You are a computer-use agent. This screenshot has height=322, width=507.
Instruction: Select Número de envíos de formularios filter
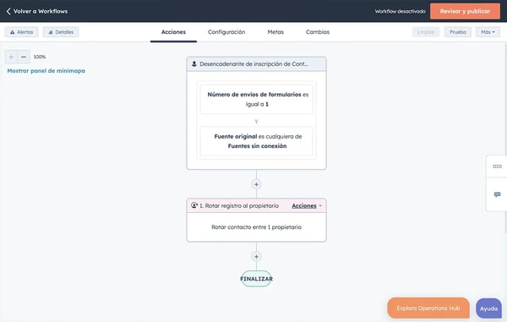pyautogui.click(x=256, y=99)
